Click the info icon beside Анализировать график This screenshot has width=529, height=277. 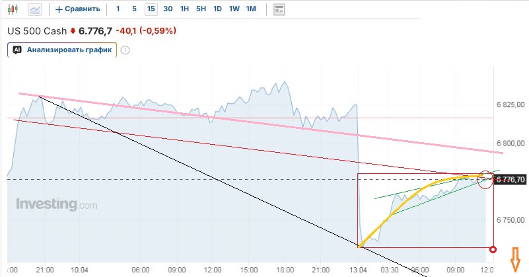point(125,50)
